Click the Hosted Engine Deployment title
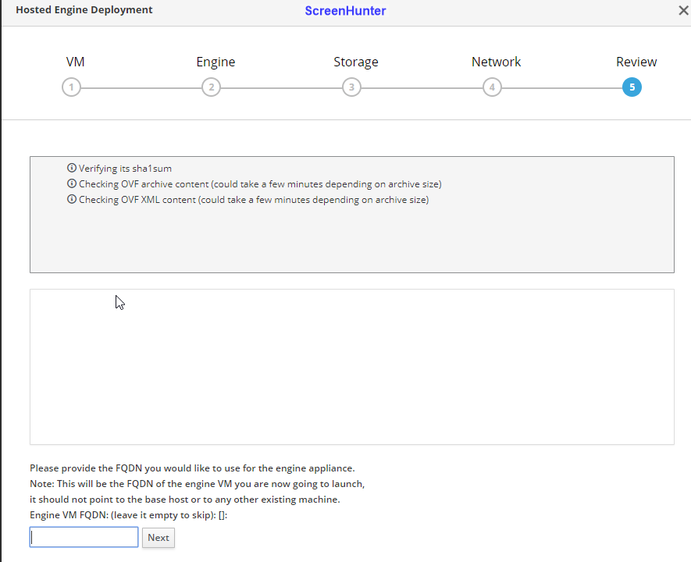691x562 pixels. point(84,10)
